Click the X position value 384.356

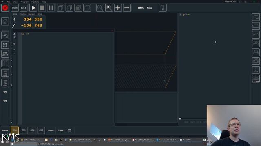[x=33, y=19]
